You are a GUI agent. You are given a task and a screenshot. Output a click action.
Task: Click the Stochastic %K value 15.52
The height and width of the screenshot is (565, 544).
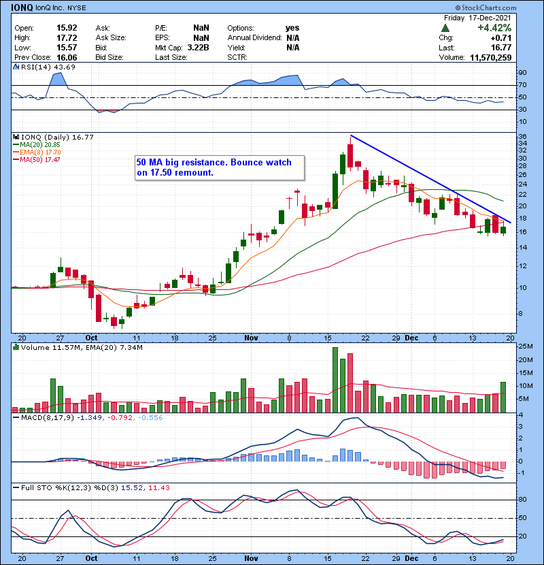click(x=132, y=487)
